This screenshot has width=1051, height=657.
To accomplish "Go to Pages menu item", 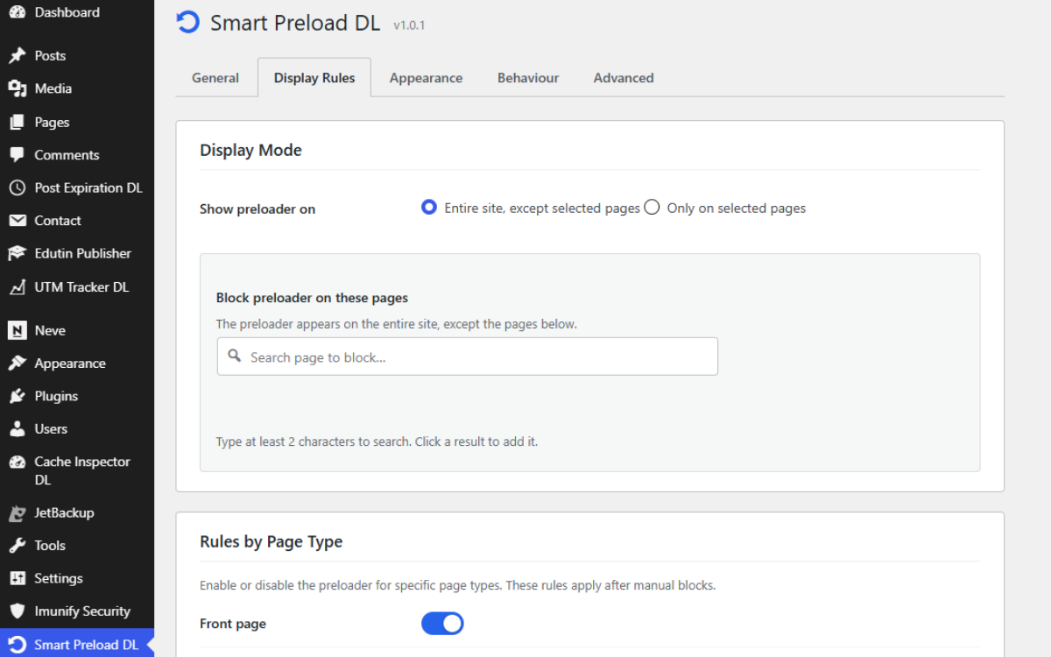I will pos(77,122).
